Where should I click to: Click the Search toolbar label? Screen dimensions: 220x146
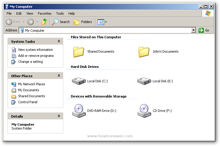[x=65, y=22]
